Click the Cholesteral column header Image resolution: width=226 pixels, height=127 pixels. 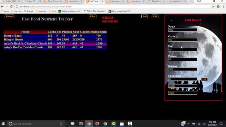88,32
